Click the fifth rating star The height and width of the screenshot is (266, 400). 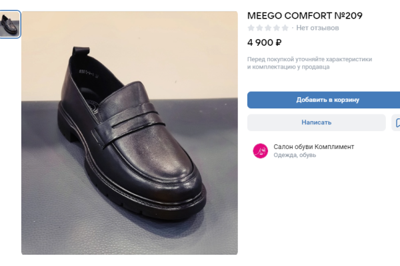[285, 28]
